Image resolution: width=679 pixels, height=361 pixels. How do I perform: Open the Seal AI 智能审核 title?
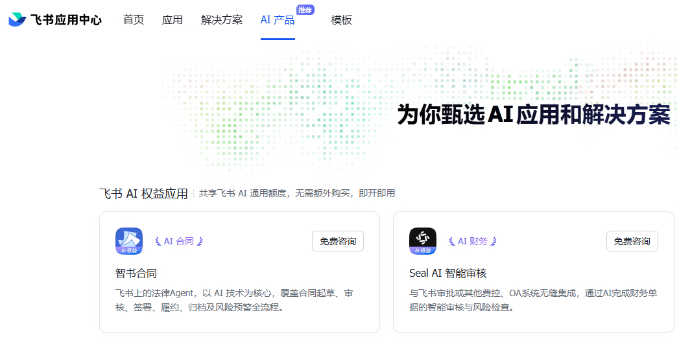pyautogui.click(x=447, y=273)
